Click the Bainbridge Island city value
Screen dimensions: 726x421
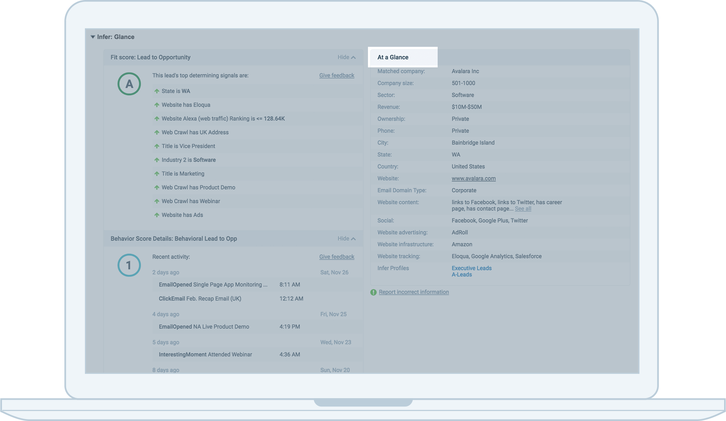pos(473,143)
